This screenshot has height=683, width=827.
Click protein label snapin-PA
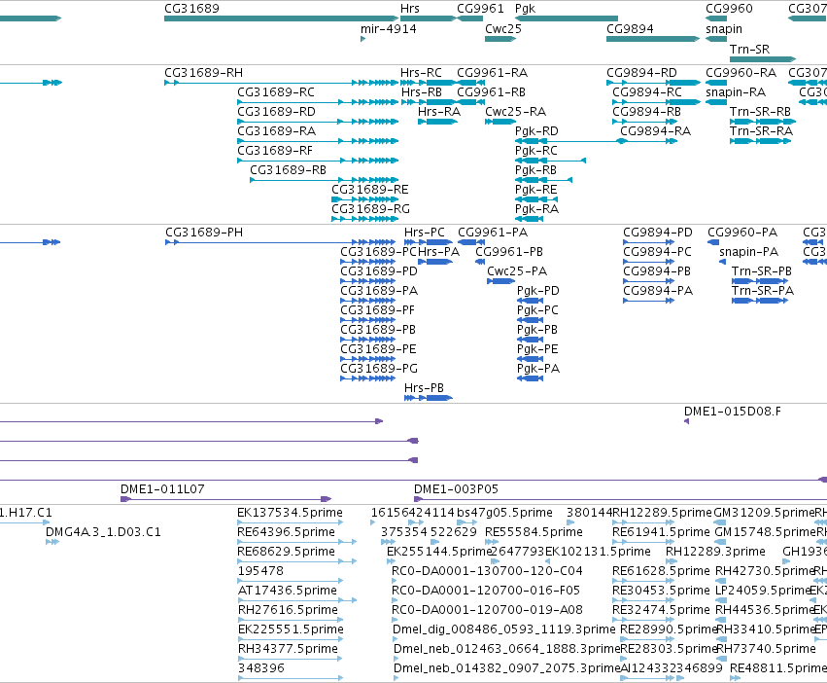click(749, 253)
